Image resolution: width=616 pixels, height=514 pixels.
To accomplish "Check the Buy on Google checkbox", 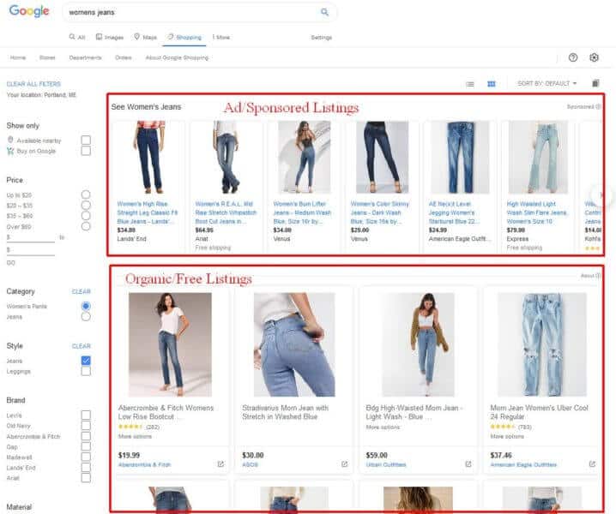I will coord(86,151).
